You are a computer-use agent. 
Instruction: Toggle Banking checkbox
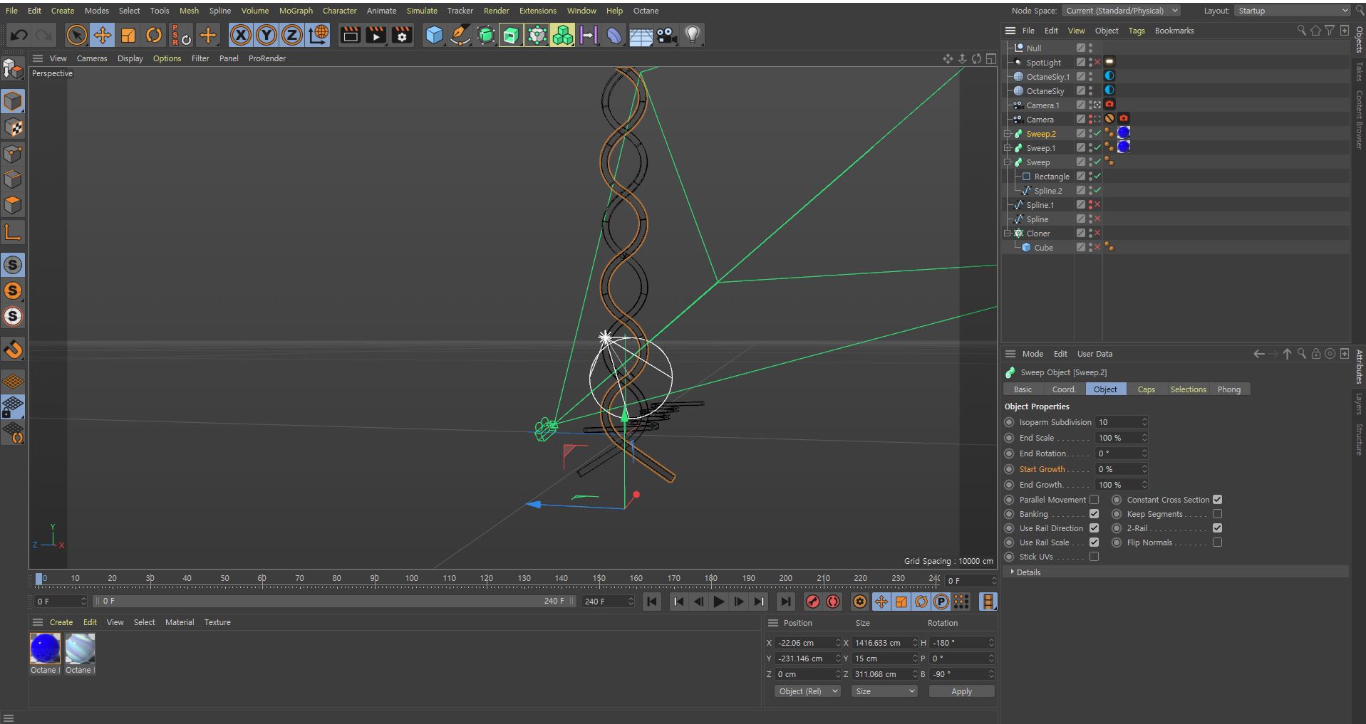click(1094, 514)
